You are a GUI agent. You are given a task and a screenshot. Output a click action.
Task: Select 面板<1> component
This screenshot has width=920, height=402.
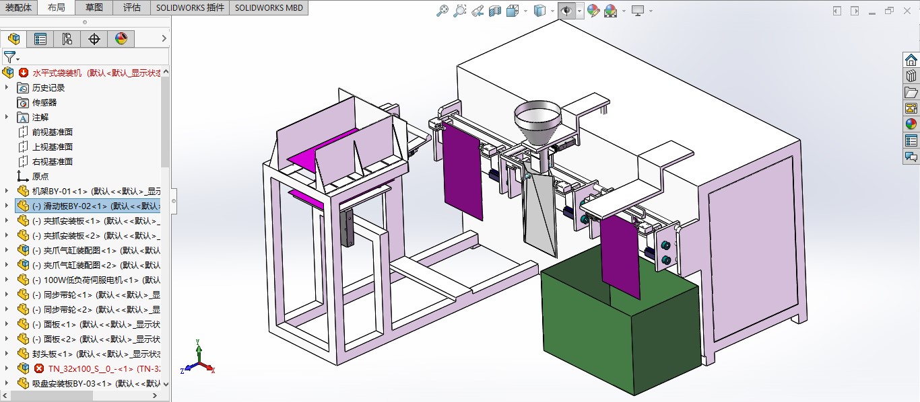[88, 324]
